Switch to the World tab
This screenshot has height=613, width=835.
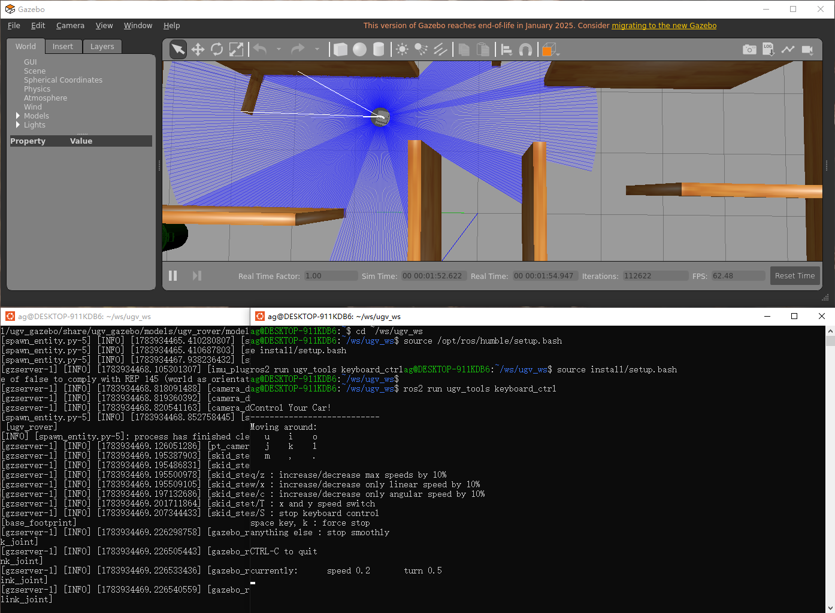tap(26, 46)
